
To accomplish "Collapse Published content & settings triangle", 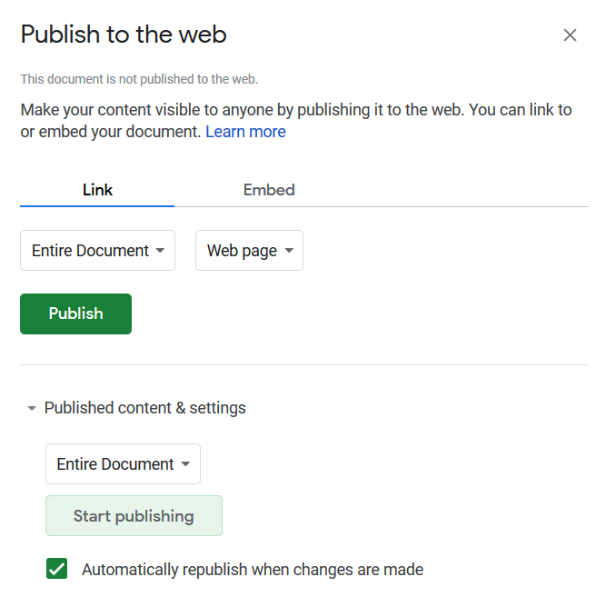I will click(32, 408).
